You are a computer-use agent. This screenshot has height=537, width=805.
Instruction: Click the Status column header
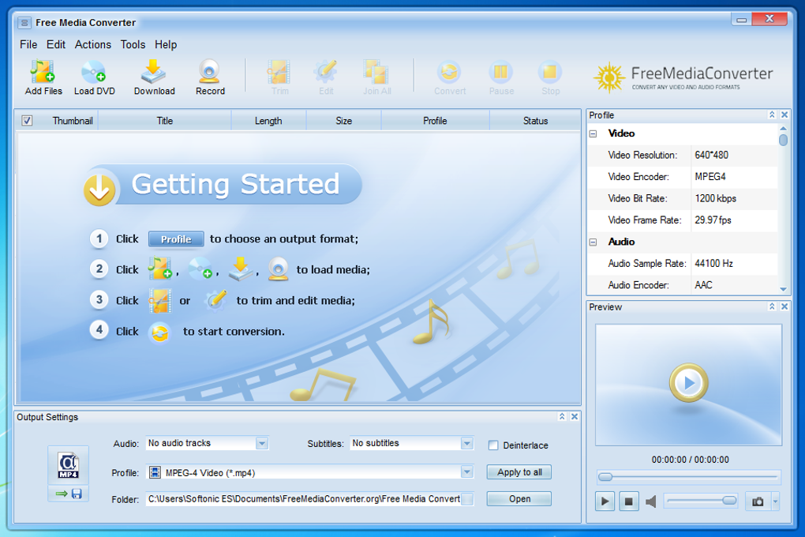coord(535,121)
